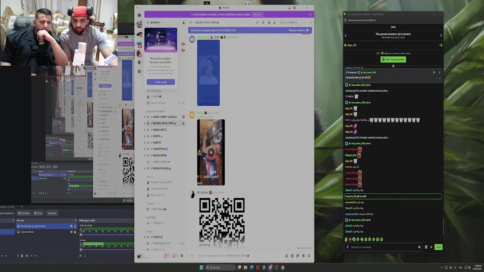The width and height of the screenshot is (484, 272).
Task: Open Propriétés button in OBS
Action: coord(24,213)
